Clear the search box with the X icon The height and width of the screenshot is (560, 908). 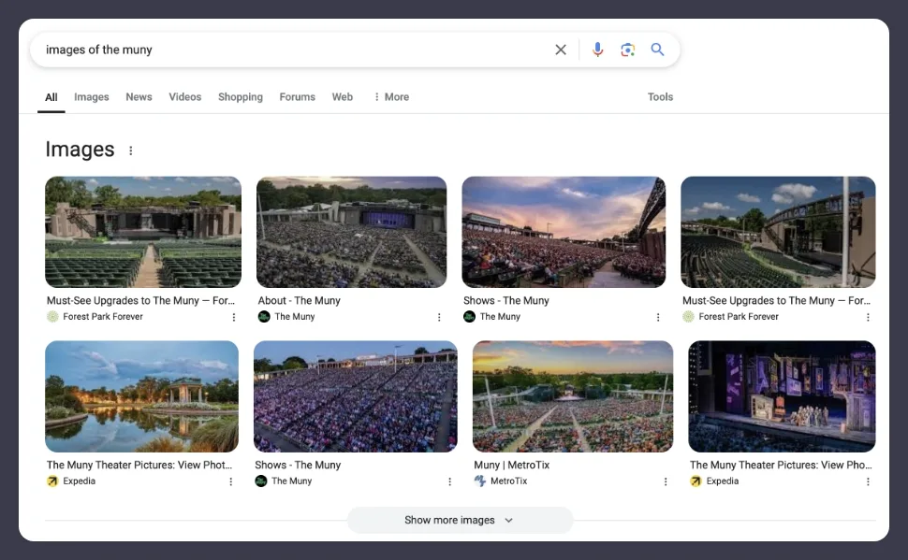561,50
